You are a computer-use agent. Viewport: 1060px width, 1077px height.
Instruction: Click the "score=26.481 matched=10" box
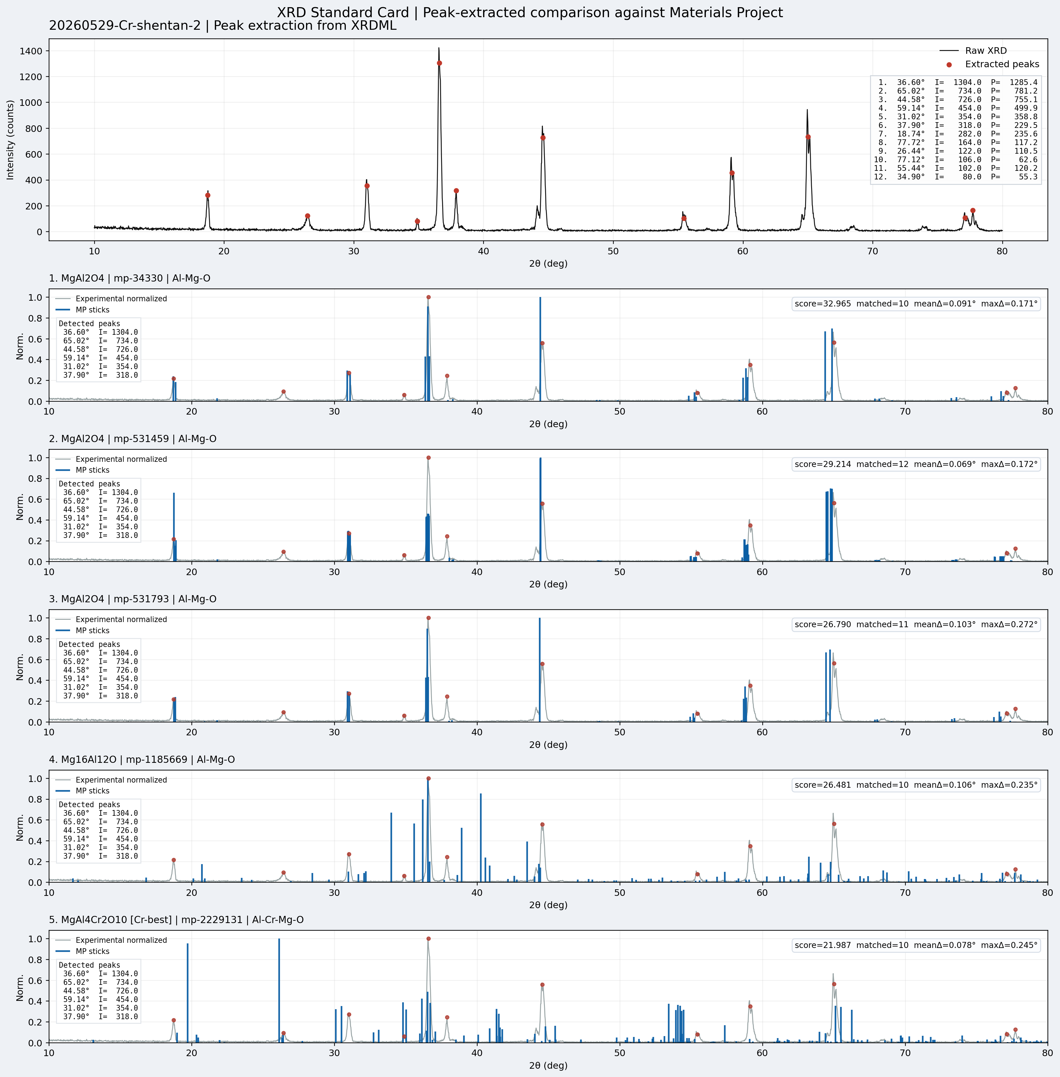tap(916, 785)
